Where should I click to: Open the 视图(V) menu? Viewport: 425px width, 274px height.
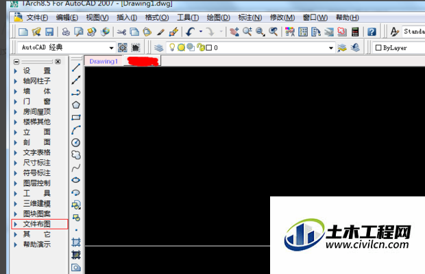(97, 18)
